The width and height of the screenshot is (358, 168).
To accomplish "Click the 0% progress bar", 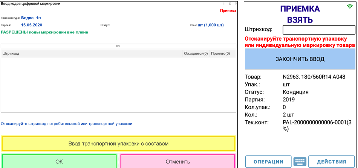I will [x=118, y=46].
